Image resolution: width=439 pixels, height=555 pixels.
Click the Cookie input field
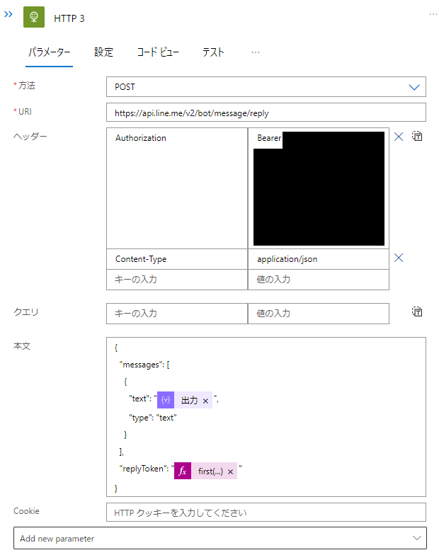point(266,513)
